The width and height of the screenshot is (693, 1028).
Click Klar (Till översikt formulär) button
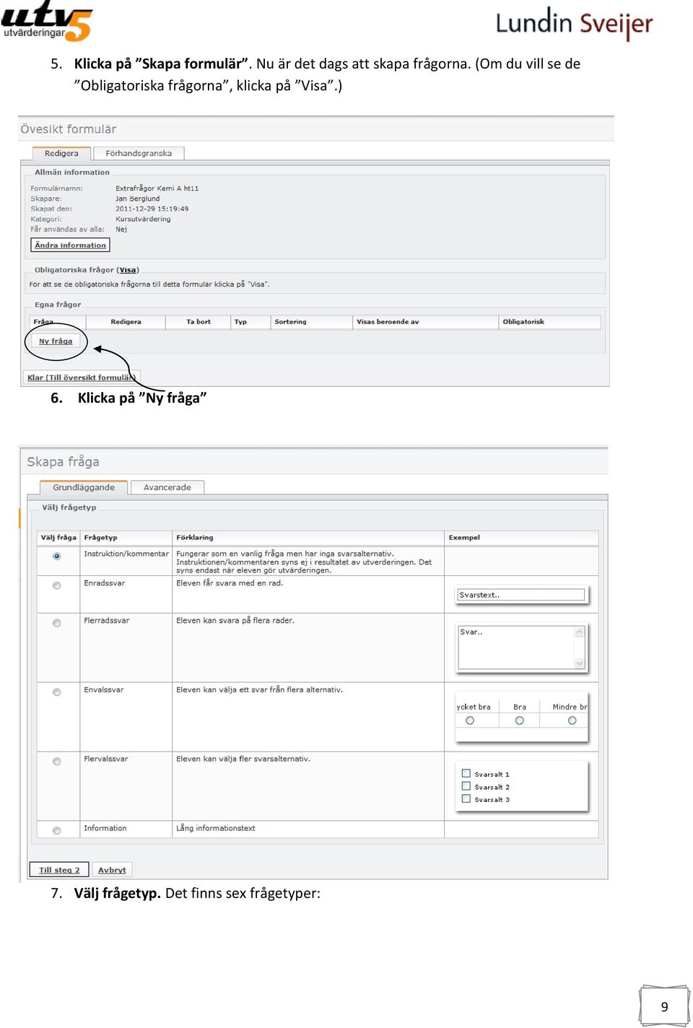(81, 378)
